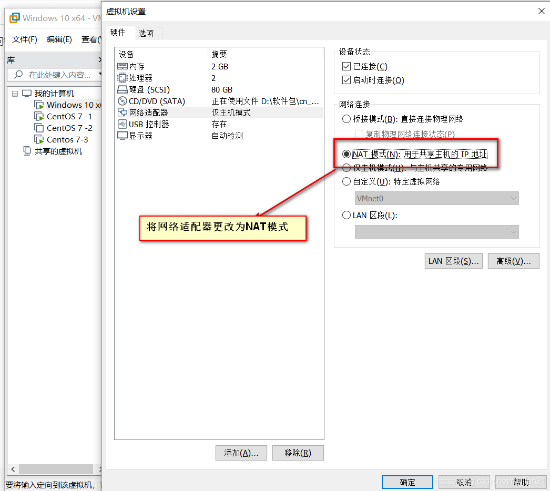Select the 桥接模式(B) radio button

(347, 119)
